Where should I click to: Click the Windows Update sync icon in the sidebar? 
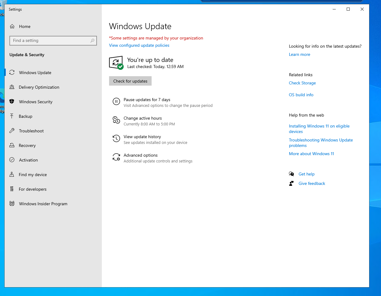12,73
